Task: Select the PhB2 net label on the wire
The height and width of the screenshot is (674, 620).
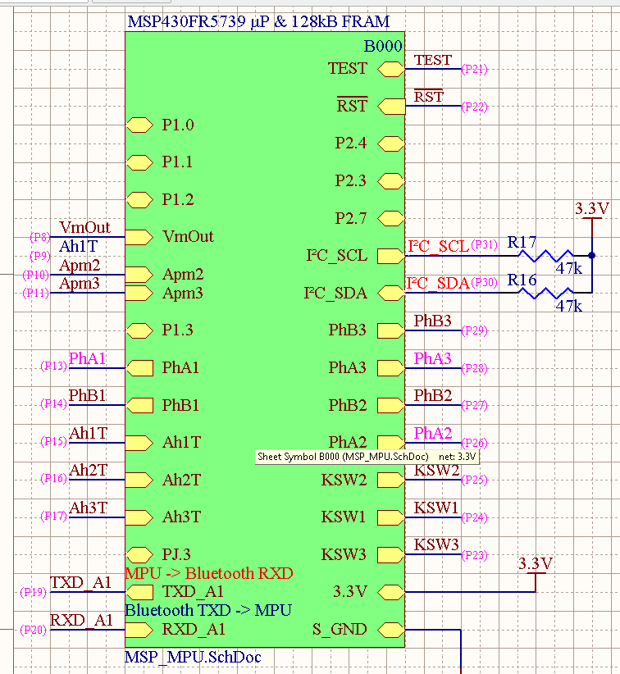Action: [x=433, y=395]
